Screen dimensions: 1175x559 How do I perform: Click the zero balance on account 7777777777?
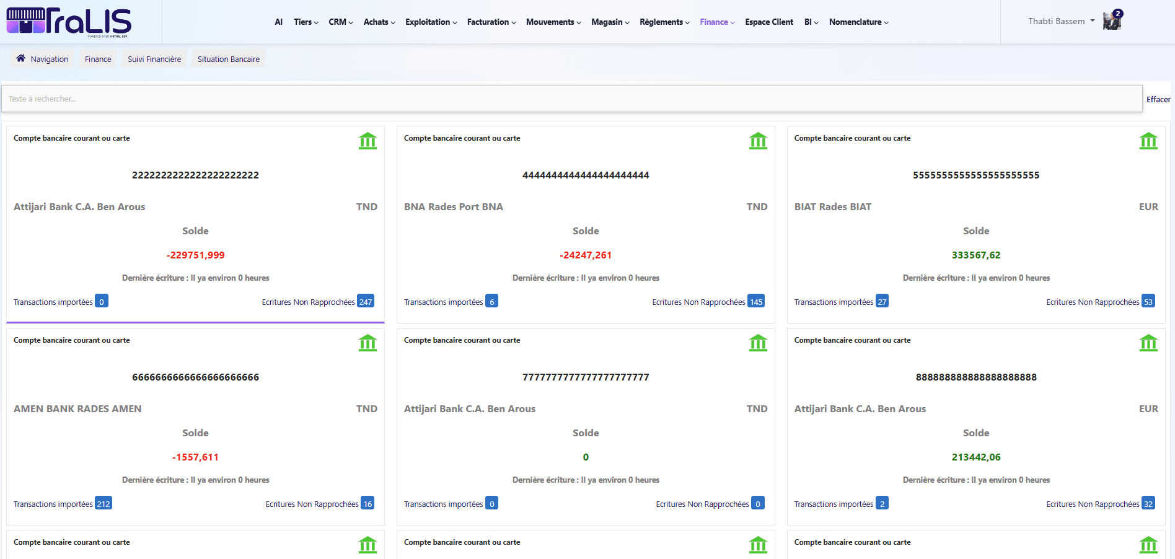(586, 457)
